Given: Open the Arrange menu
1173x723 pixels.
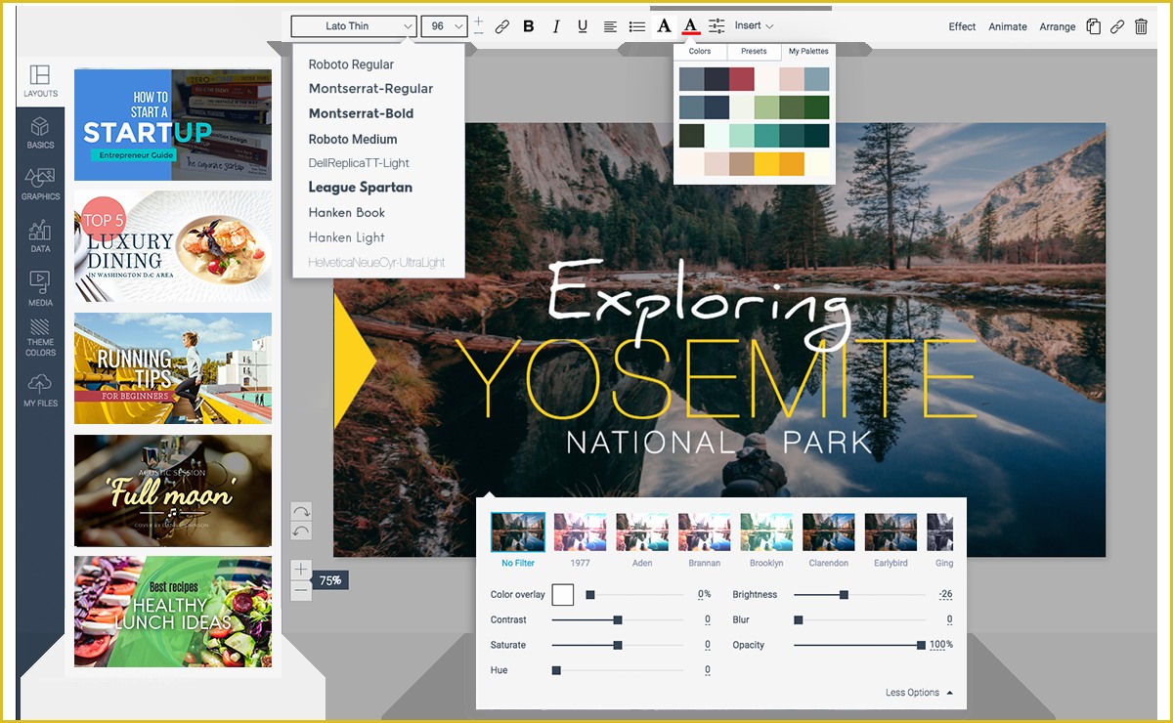Looking at the screenshot, I should [1058, 26].
